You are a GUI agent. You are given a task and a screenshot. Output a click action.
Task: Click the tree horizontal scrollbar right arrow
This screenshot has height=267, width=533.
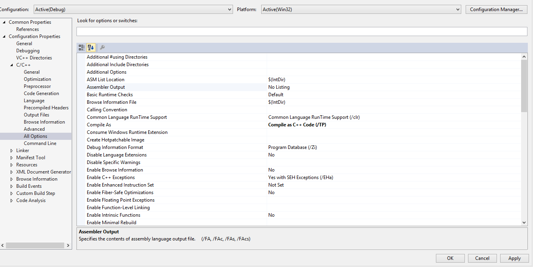point(68,246)
